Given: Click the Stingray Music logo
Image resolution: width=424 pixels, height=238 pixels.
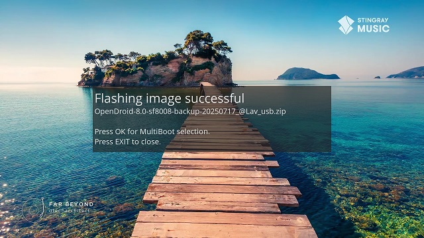Looking at the screenshot, I should pos(364,25).
